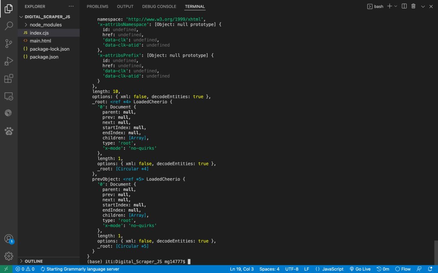
Task: Go to line via Ln 19, Col 3
Action: coord(242,269)
